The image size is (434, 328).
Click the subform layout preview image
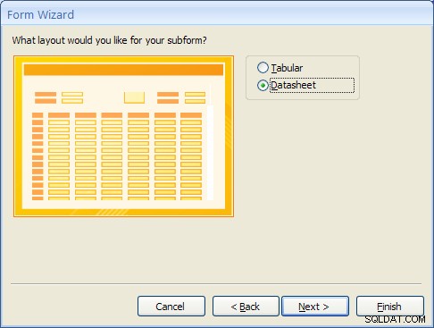[x=123, y=136]
